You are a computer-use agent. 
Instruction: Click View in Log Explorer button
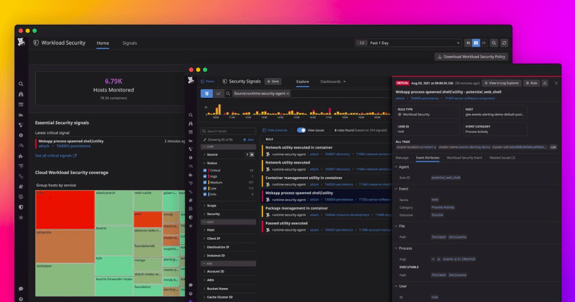pyautogui.click(x=502, y=83)
